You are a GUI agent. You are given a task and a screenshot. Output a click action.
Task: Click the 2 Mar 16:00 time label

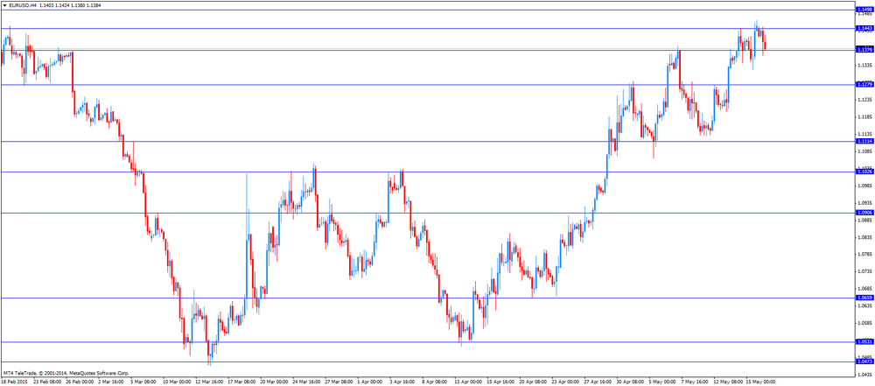point(111,382)
